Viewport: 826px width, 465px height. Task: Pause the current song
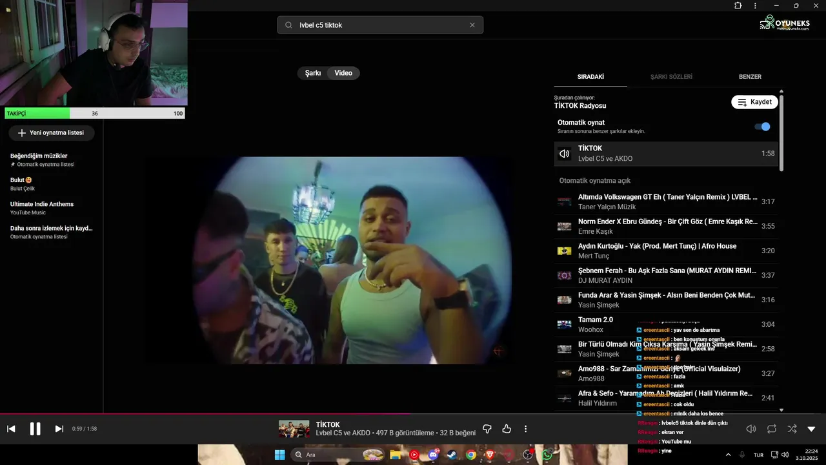pyautogui.click(x=35, y=429)
